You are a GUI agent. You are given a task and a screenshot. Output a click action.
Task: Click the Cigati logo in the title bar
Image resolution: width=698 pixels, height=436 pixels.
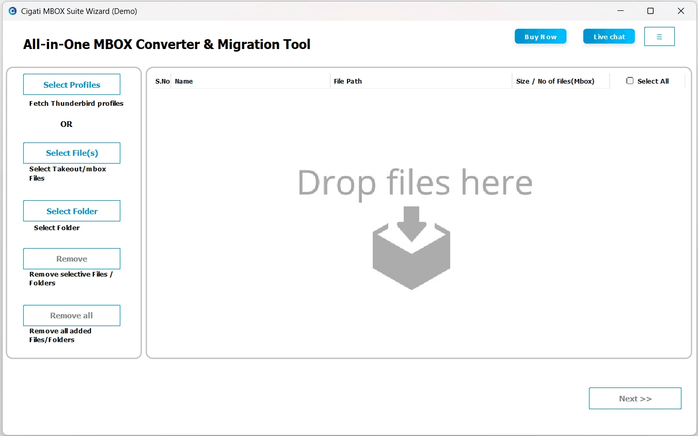(x=12, y=10)
